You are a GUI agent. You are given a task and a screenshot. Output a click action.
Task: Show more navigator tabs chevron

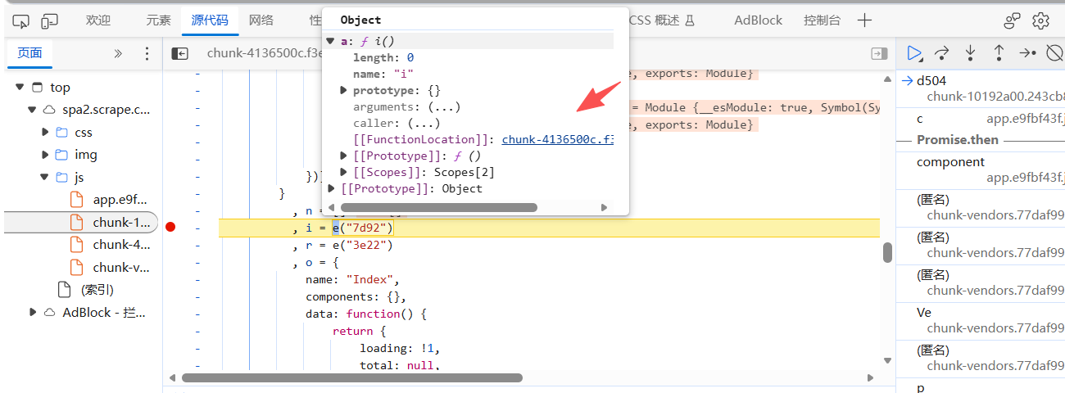pyautogui.click(x=118, y=53)
